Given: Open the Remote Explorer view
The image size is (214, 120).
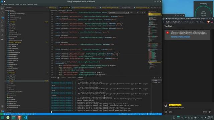Looking at the screenshot, I should pyautogui.click(x=2, y=30).
